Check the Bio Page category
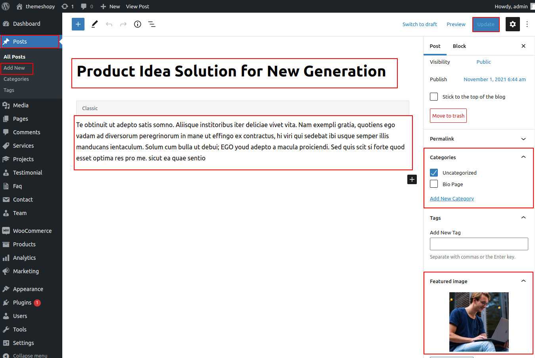 [x=434, y=184]
